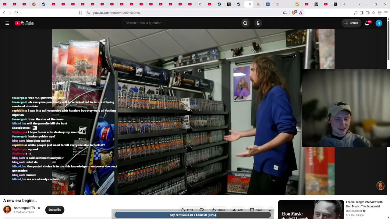The height and width of the screenshot is (219, 390).
Task: Open the Leo AI sparkle icon
Action: pyautogui.click(x=374, y=13)
